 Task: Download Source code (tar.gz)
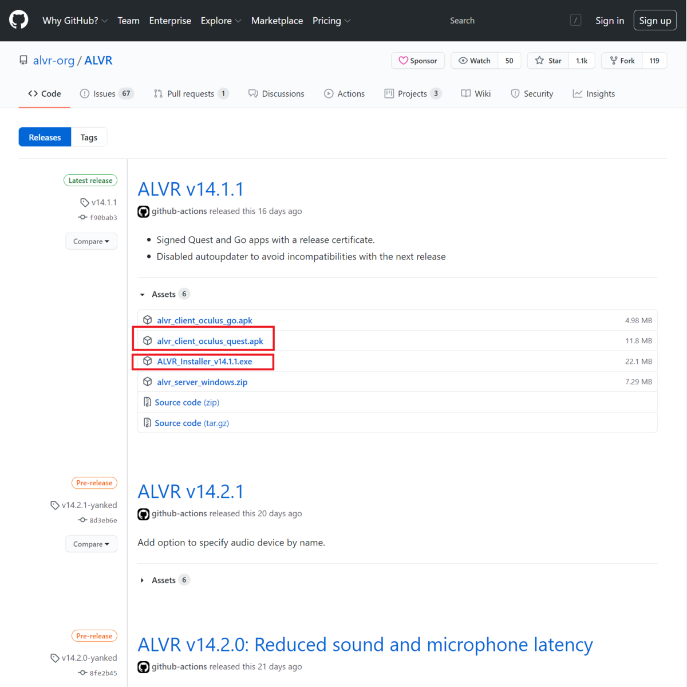[x=192, y=423]
